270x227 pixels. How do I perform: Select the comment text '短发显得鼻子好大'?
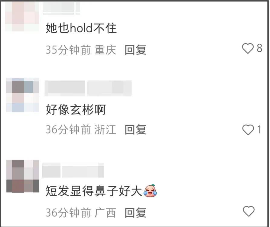[x=94, y=191]
